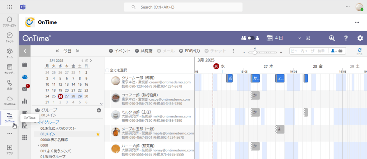Select 001.よく使うメンバ group
Screen dimensions: 367x159
(x=56, y=151)
